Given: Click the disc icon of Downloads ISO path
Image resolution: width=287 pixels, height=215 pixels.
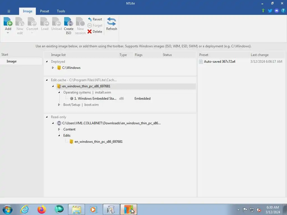Looking at the screenshot, I should [59, 123].
